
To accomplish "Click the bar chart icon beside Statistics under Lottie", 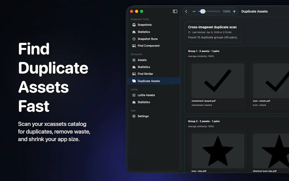I will [134, 102].
